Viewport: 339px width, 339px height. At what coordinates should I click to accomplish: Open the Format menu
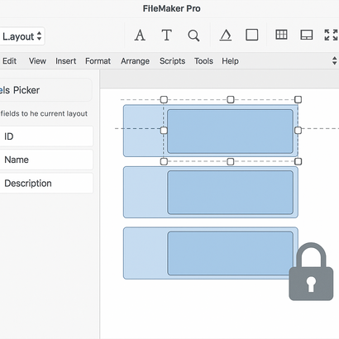click(98, 61)
